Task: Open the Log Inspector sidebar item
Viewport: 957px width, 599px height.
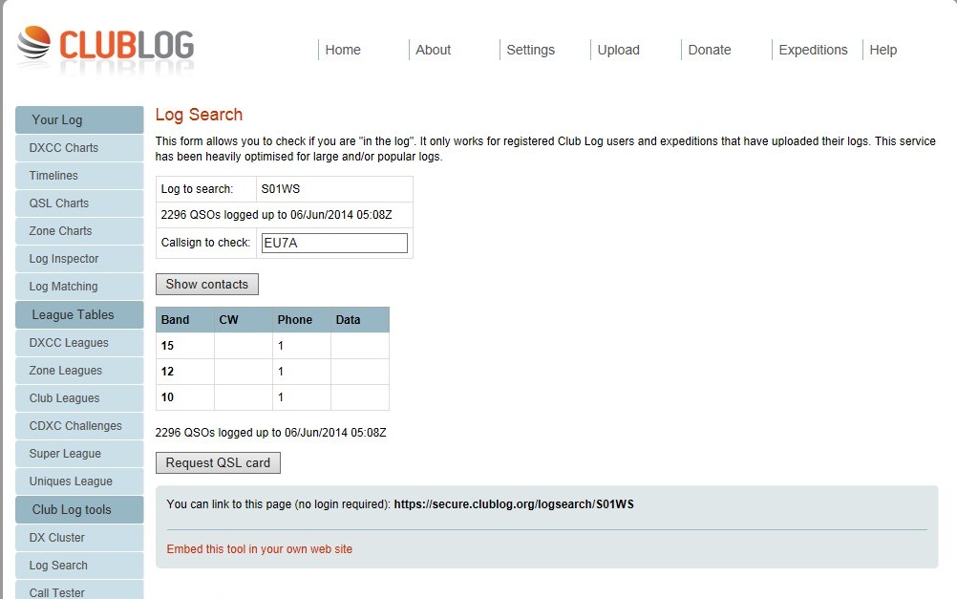Action: (x=64, y=259)
